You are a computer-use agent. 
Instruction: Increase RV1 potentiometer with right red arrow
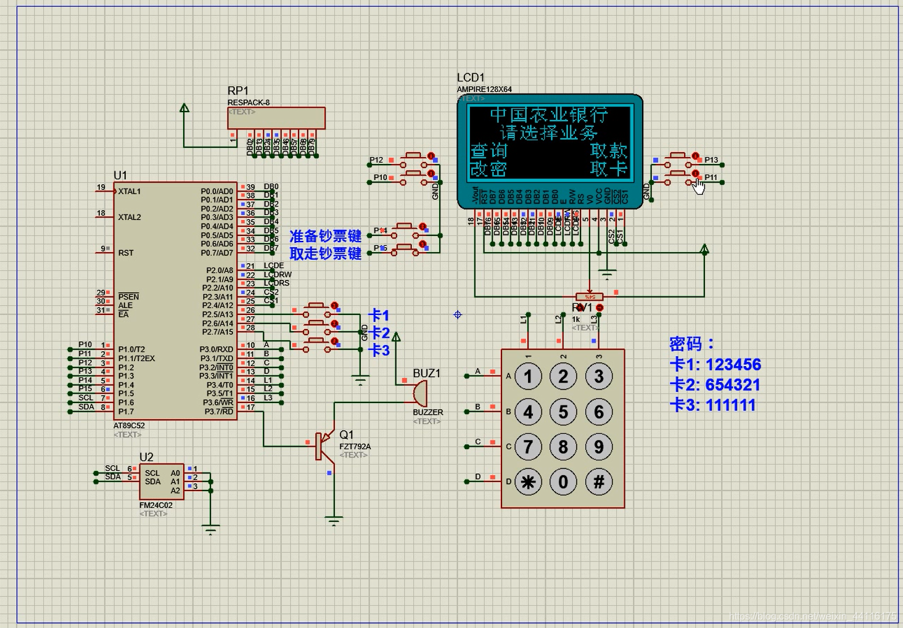(x=600, y=307)
